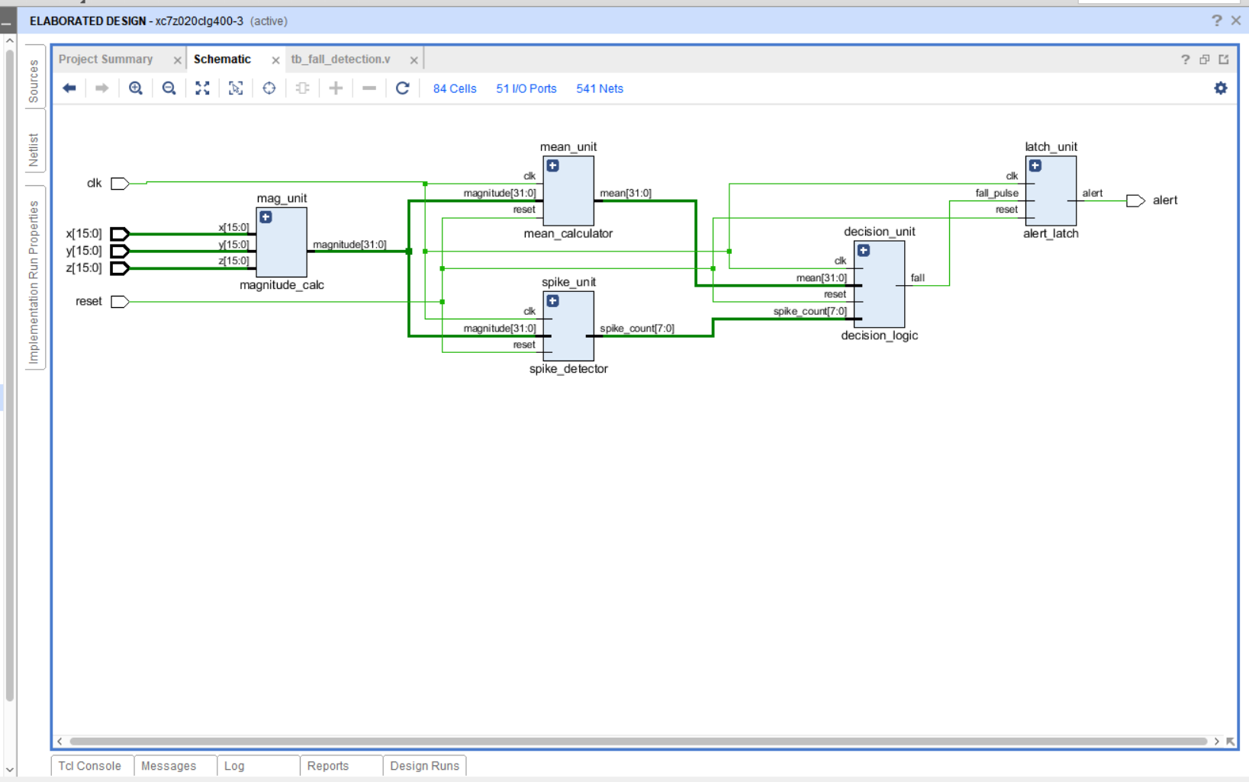Expand the mean_unit block
This screenshot has height=782, width=1249.
(552, 165)
